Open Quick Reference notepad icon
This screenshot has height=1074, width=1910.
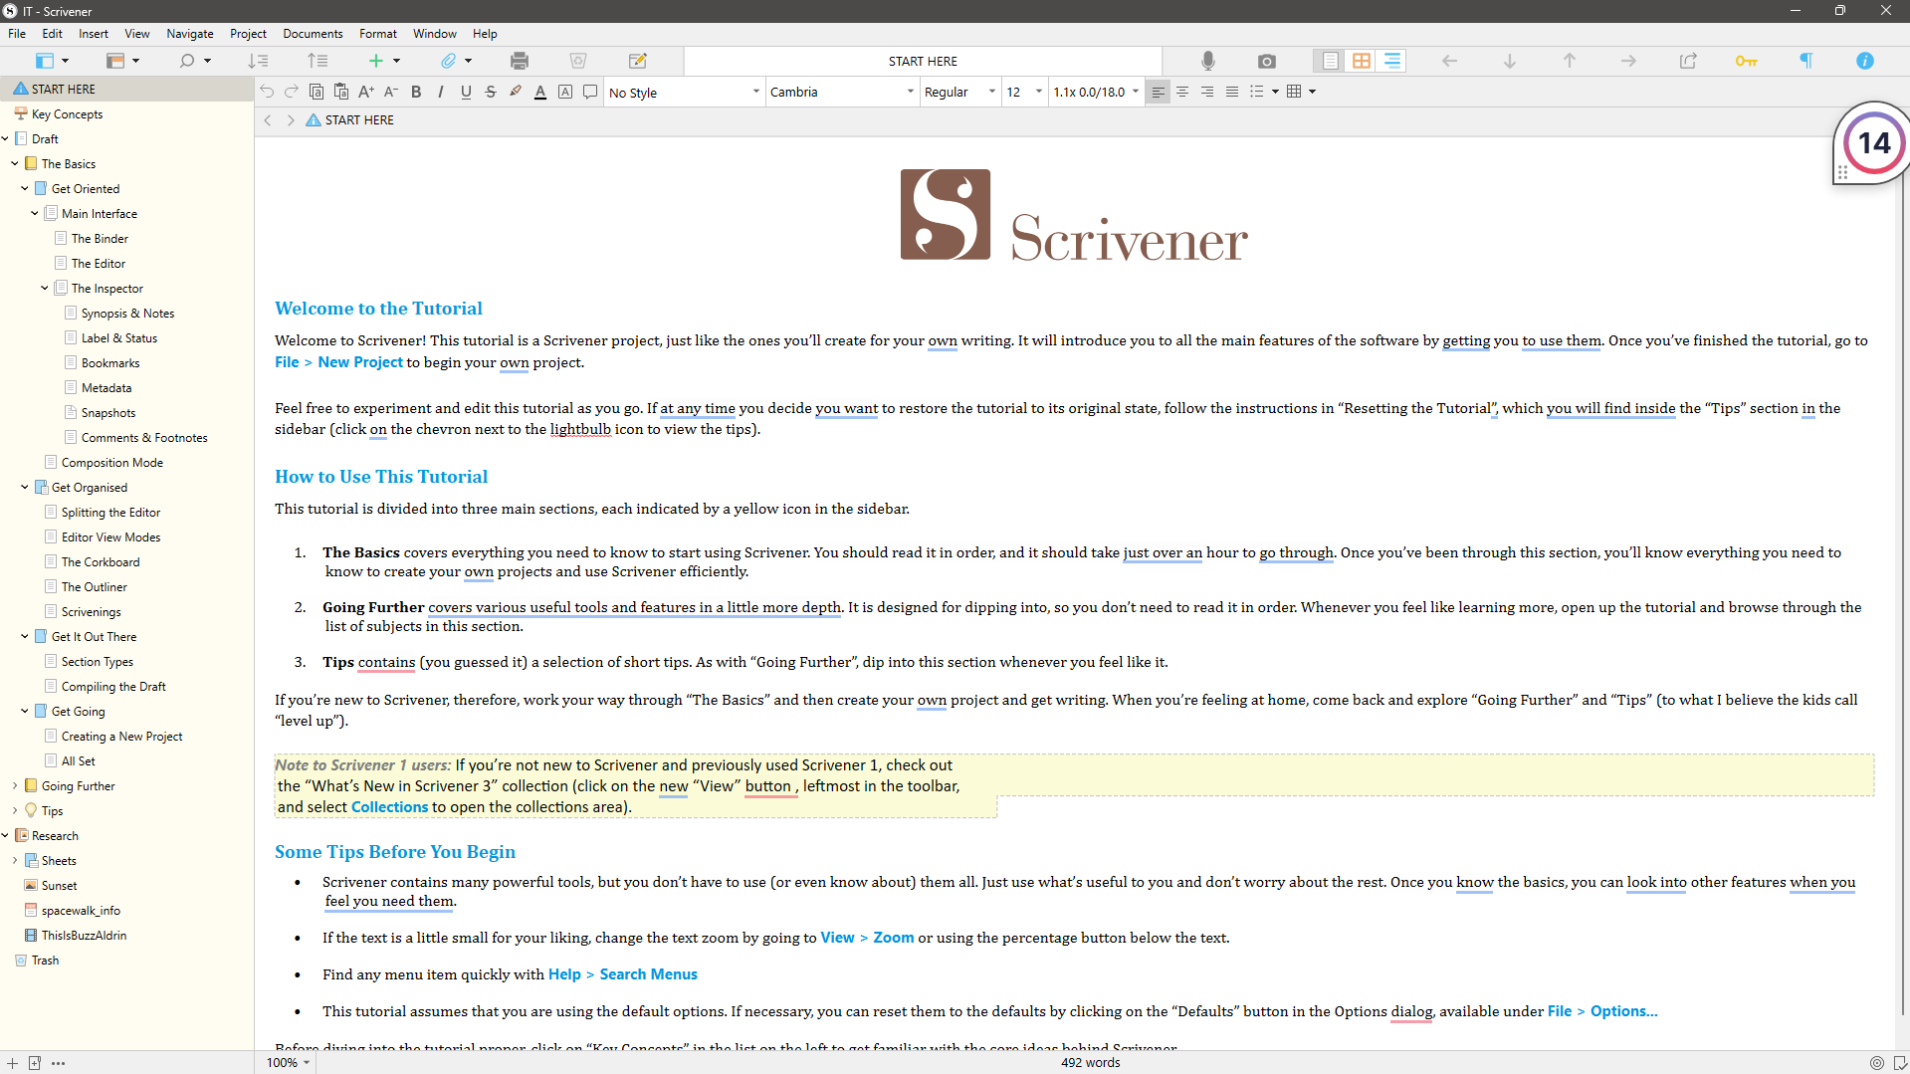click(x=638, y=61)
